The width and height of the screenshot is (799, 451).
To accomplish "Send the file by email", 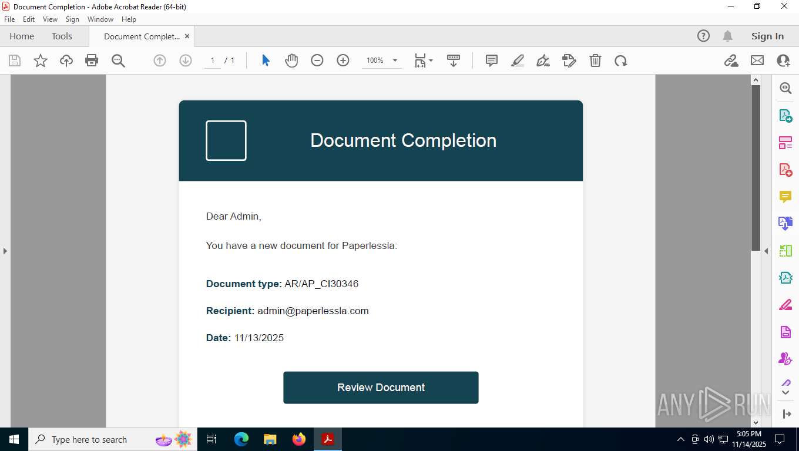I will click(757, 60).
